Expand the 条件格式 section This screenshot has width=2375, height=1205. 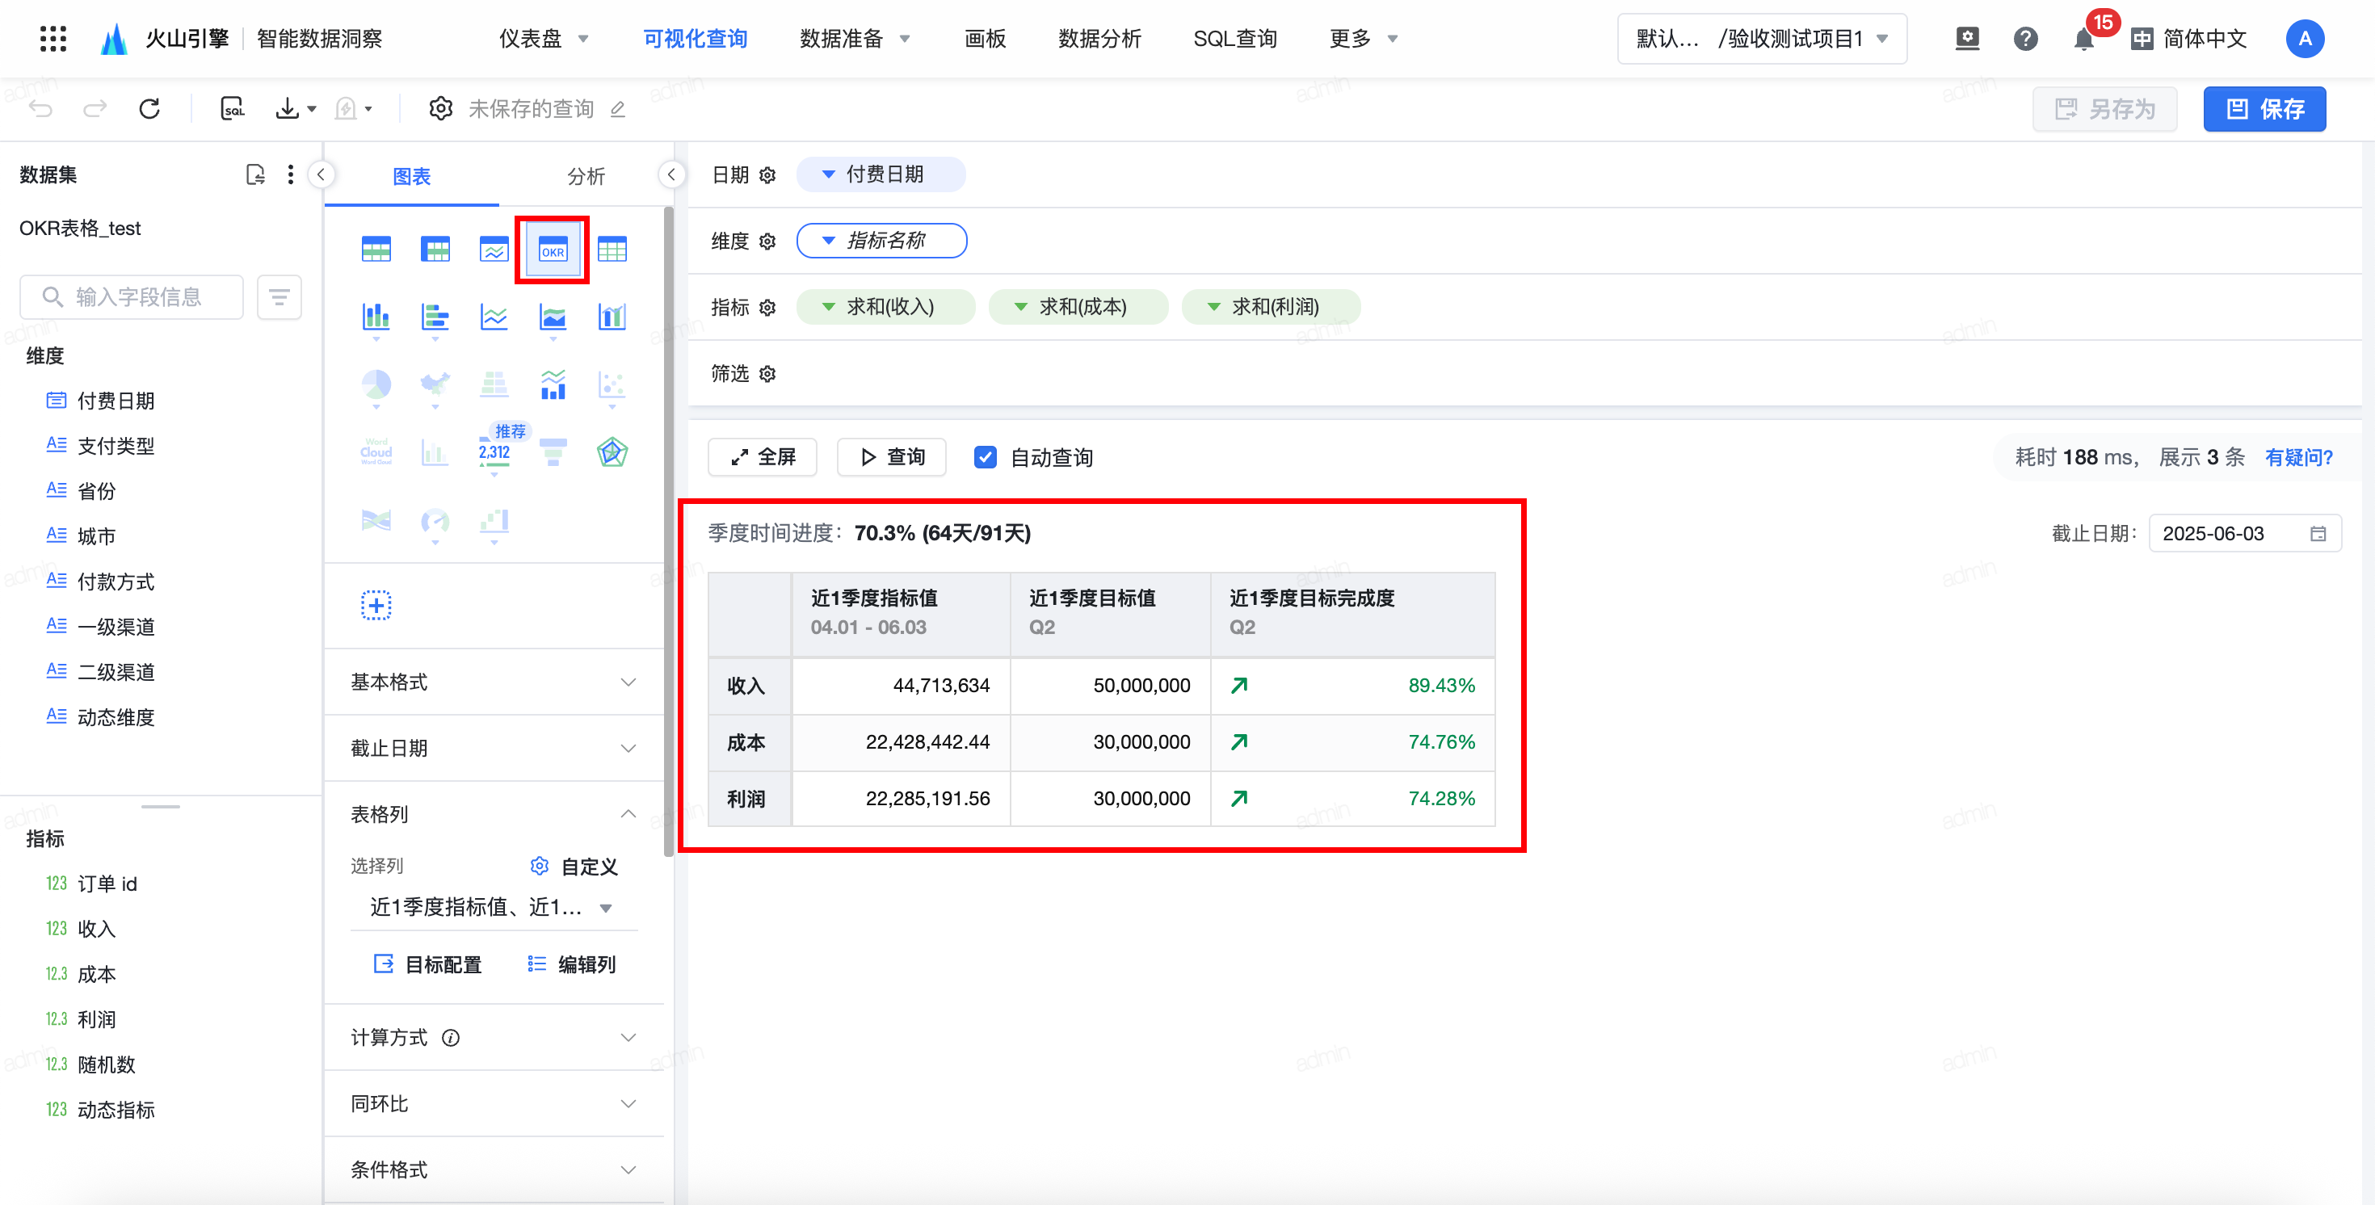click(x=494, y=1170)
